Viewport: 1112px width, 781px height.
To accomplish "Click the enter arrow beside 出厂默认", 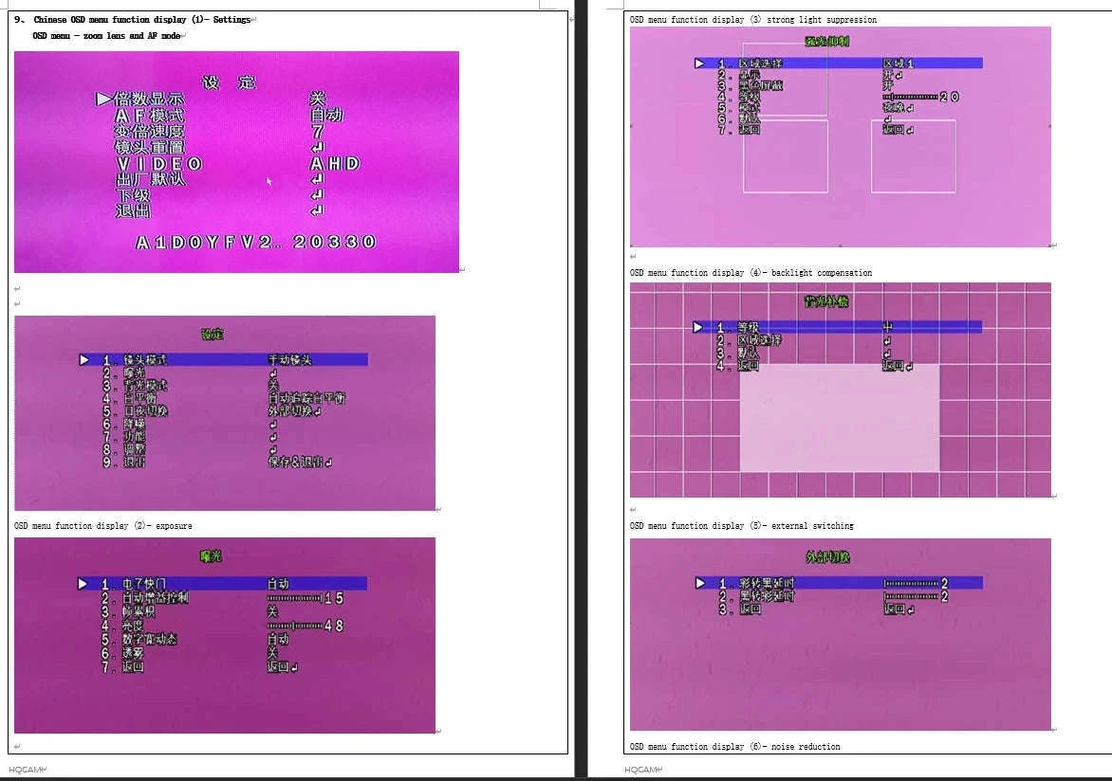I will (317, 178).
